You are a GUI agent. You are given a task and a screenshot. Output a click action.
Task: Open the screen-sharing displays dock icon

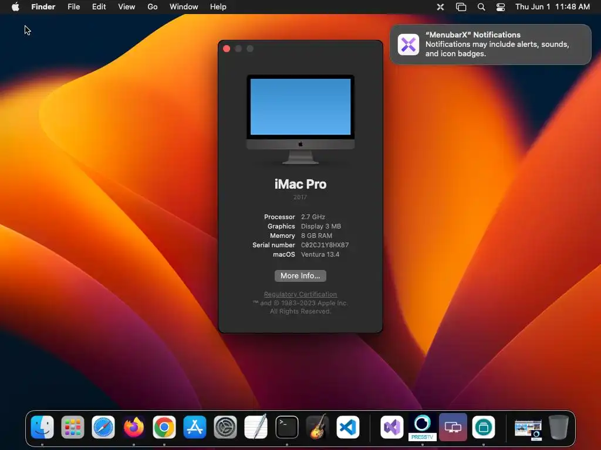click(453, 427)
